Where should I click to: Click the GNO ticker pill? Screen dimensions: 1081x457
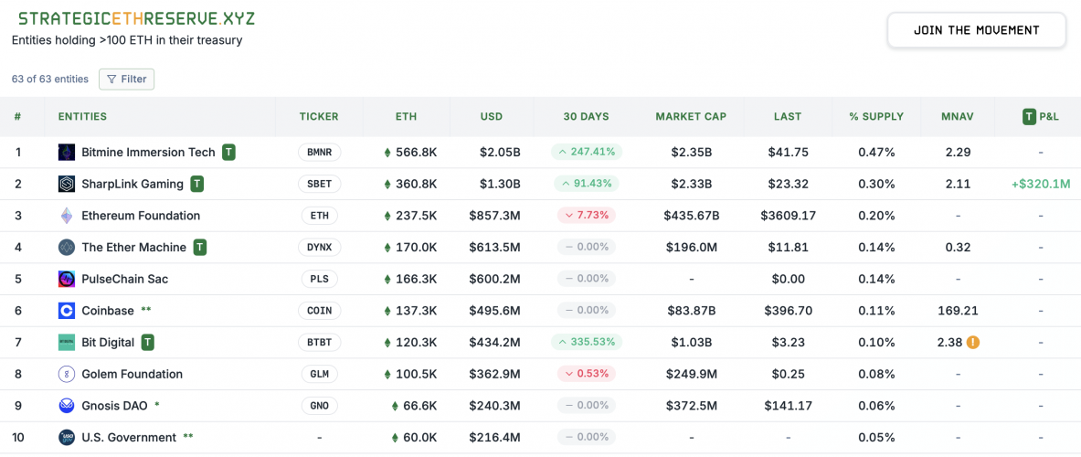[319, 406]
